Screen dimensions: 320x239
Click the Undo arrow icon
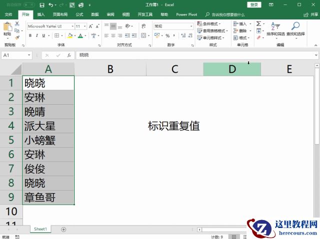coord(51,5)
